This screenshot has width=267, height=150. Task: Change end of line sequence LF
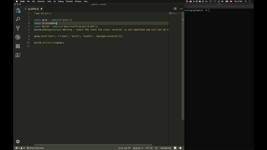click(156, 148)
